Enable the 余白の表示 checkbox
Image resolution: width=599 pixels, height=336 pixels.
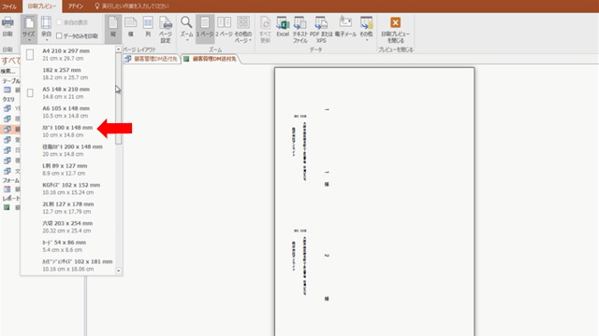click(59, 22)
